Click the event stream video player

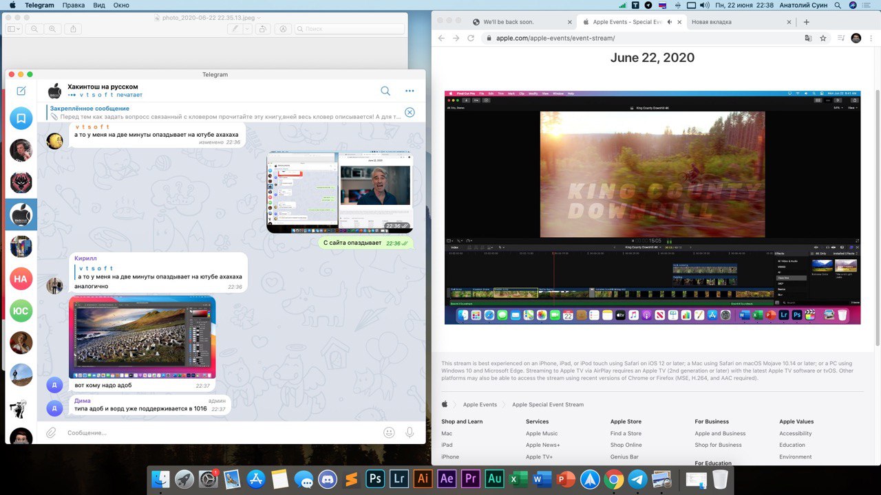(x=652, y=207)
